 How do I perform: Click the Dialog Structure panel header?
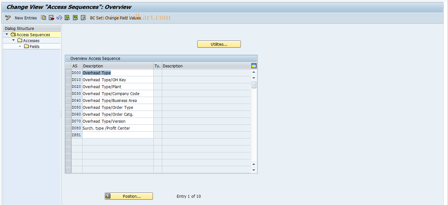32,28
